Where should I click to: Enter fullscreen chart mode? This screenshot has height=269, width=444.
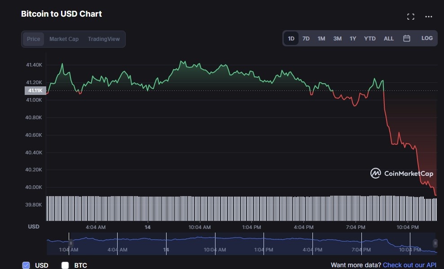pyautogui.click(x=410, y=17)
